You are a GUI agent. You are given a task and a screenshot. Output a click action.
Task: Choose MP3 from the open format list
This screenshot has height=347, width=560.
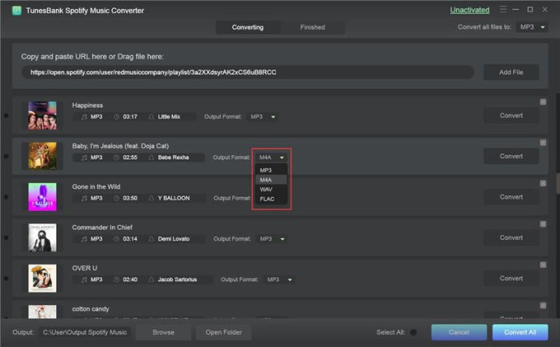(271, 170)
